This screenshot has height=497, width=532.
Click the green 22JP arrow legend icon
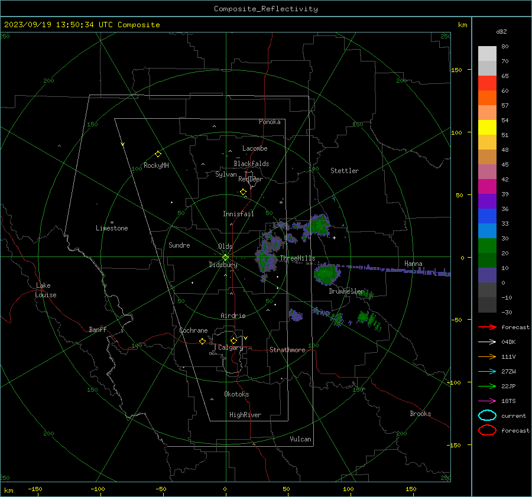[x=487, y=386]
